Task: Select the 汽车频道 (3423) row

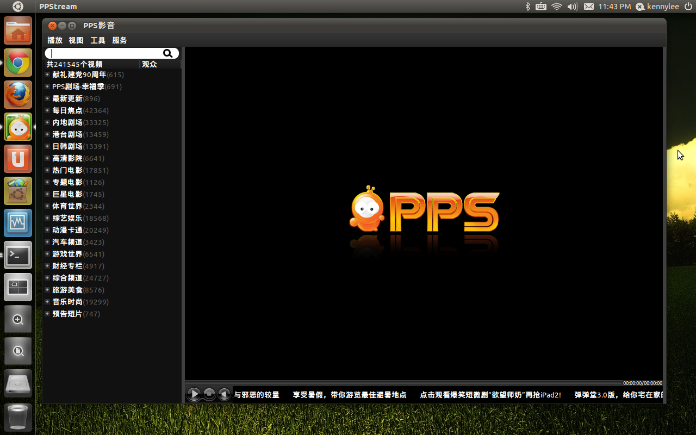Action: coord(113,242)
